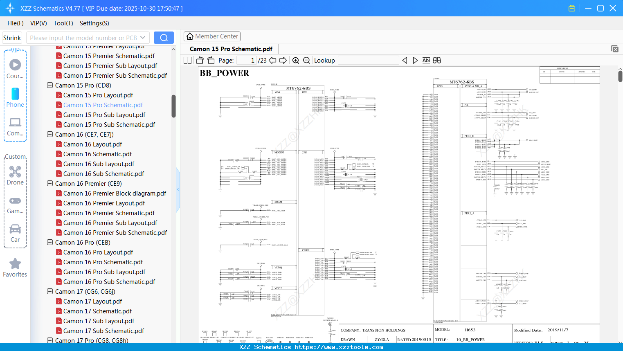Viewport: 623px width, 351px height.
Task: Click the Shrink button to collapse the panel
Action: click(11, 37)
